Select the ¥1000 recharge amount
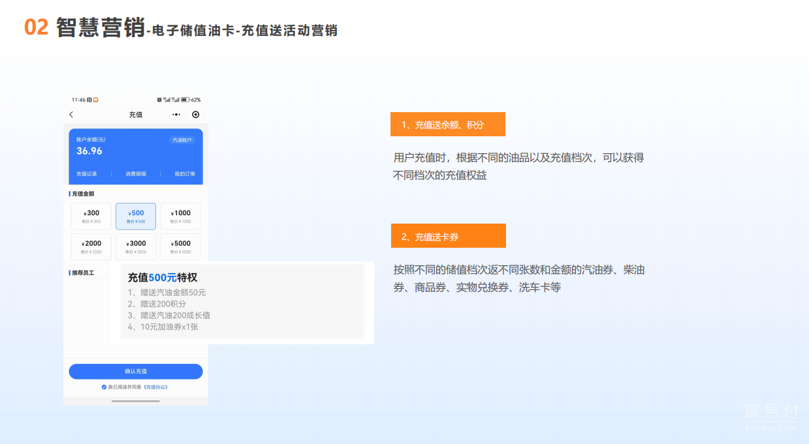Image resolution: width=809 pixels, height=444 pixels. point(180,216)
